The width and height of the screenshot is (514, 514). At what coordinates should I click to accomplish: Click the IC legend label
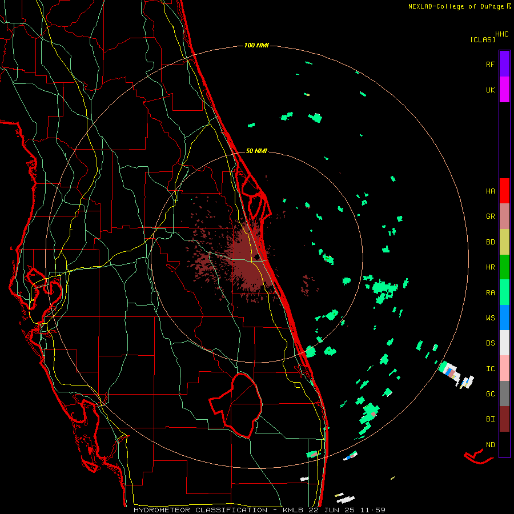click(x=490, y=369)
